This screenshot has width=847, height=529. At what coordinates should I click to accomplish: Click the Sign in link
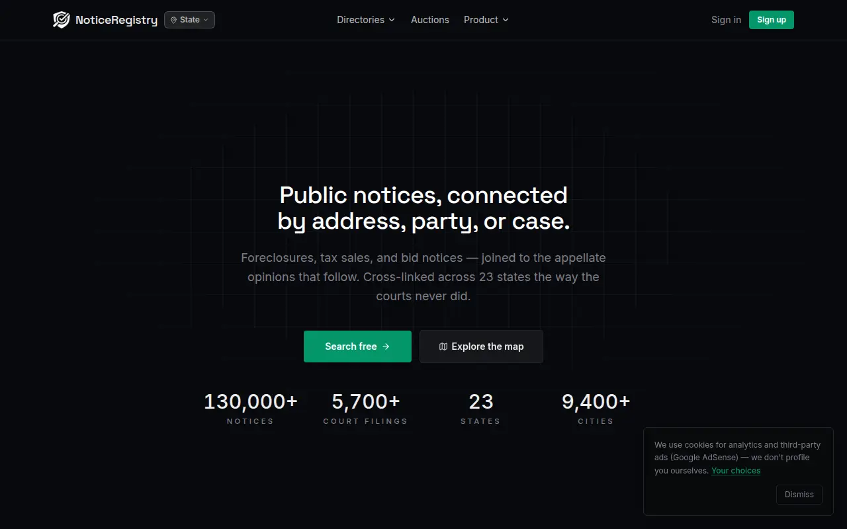click(726, 20)
